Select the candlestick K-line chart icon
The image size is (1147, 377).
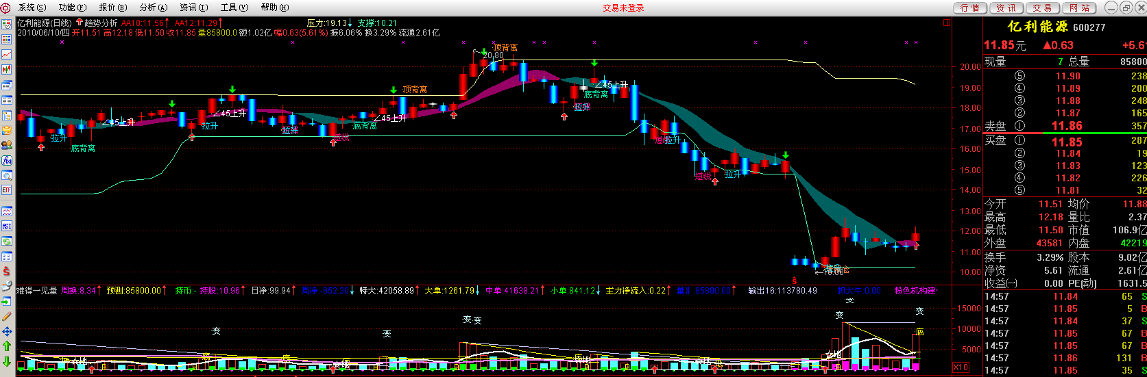[6, 70]
